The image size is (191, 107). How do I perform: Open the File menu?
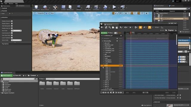[2, 4]
